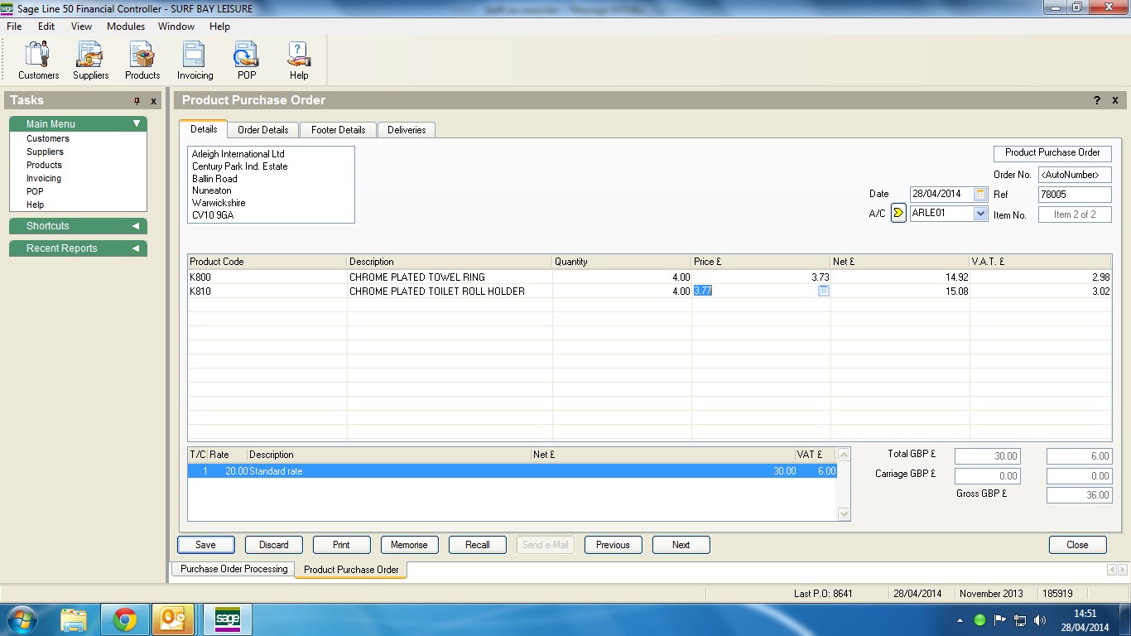Open the price calculator icon in K810 row
1131x636 pixels.
tap(823, 291)
